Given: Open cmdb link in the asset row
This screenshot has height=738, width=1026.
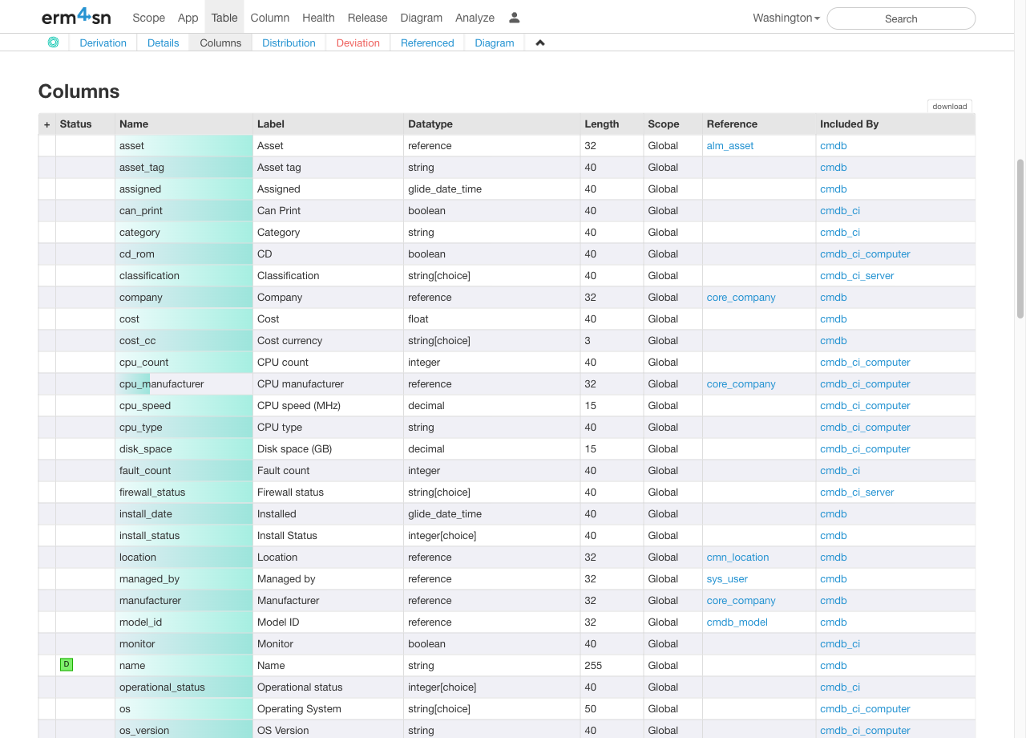Looking at the screenshot, I should pyautogui.click(x=834, y=145).
